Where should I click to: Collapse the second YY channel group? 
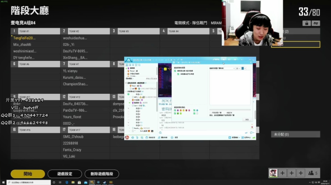click(x=126, y=92)
